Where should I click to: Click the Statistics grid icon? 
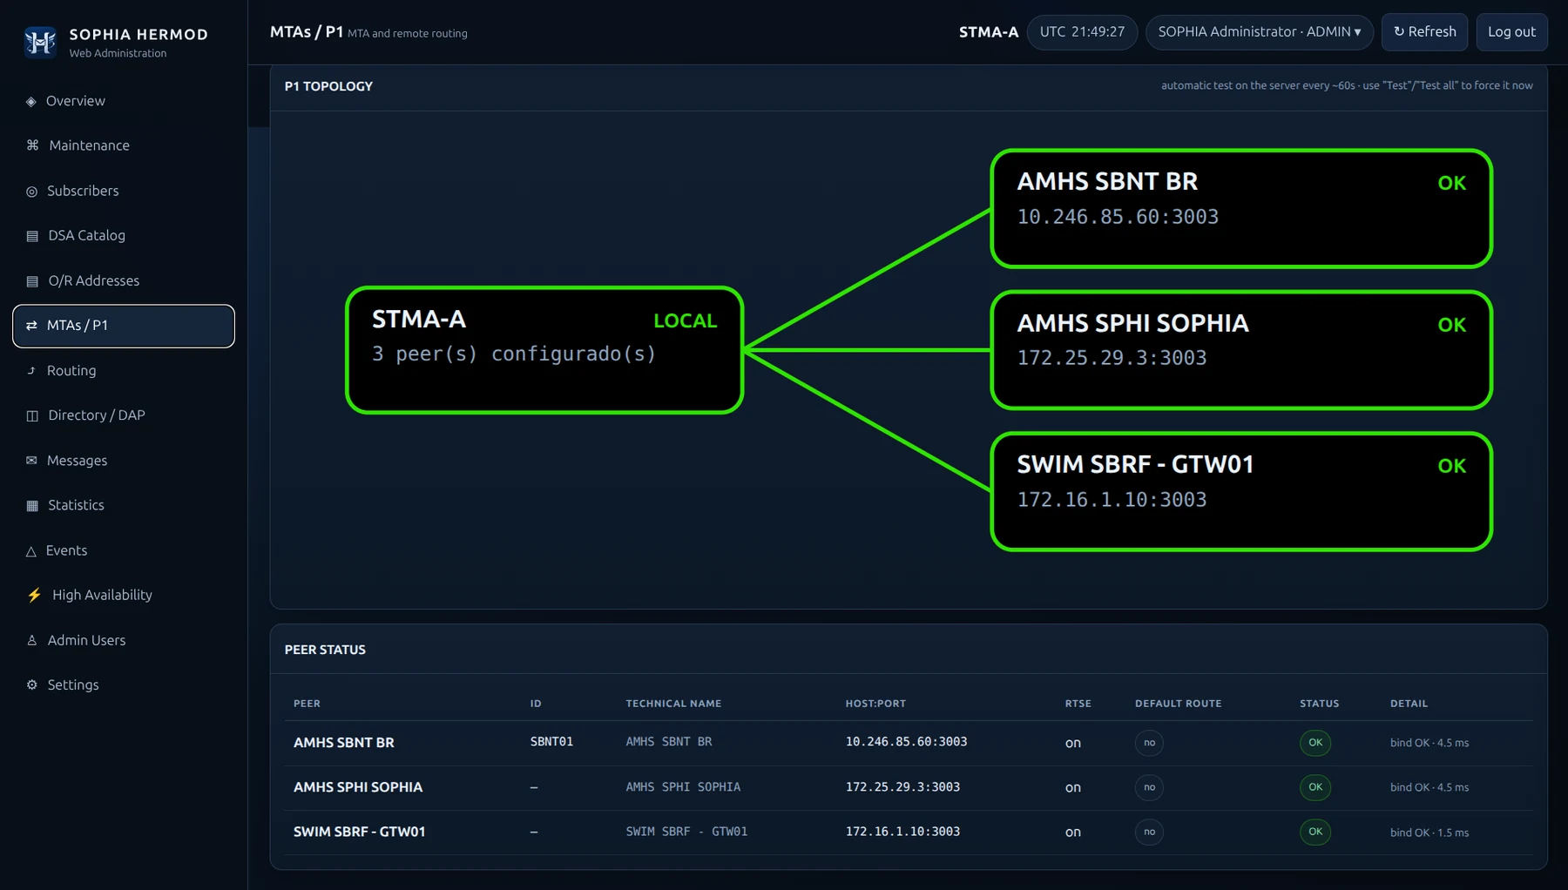[32, 506]
